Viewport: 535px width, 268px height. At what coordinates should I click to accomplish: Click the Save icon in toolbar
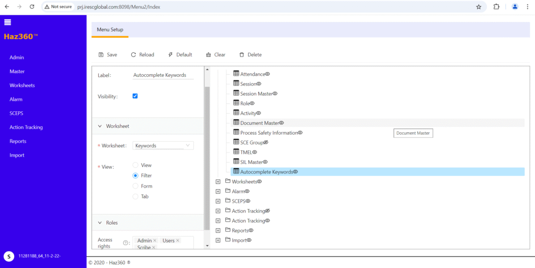pos(101,55)
